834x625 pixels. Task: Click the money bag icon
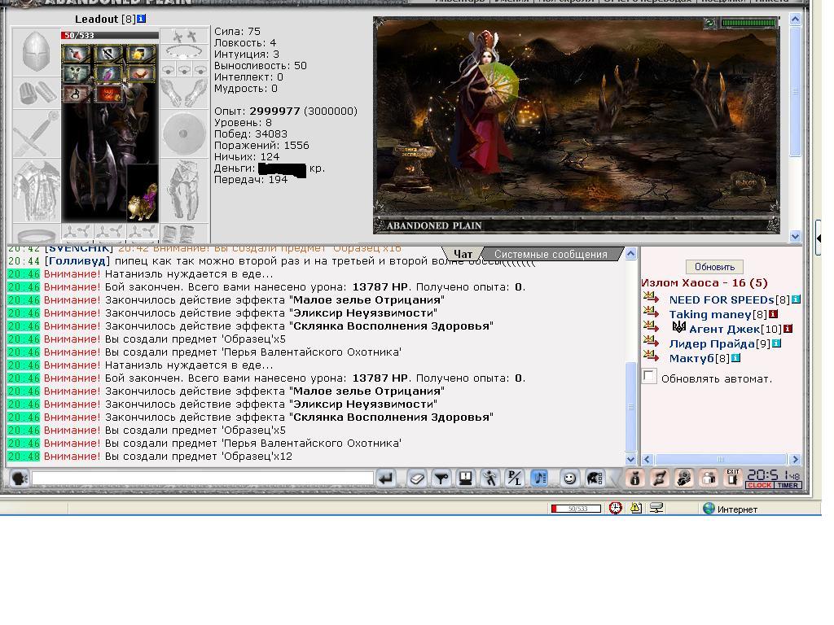coord(635,479)
